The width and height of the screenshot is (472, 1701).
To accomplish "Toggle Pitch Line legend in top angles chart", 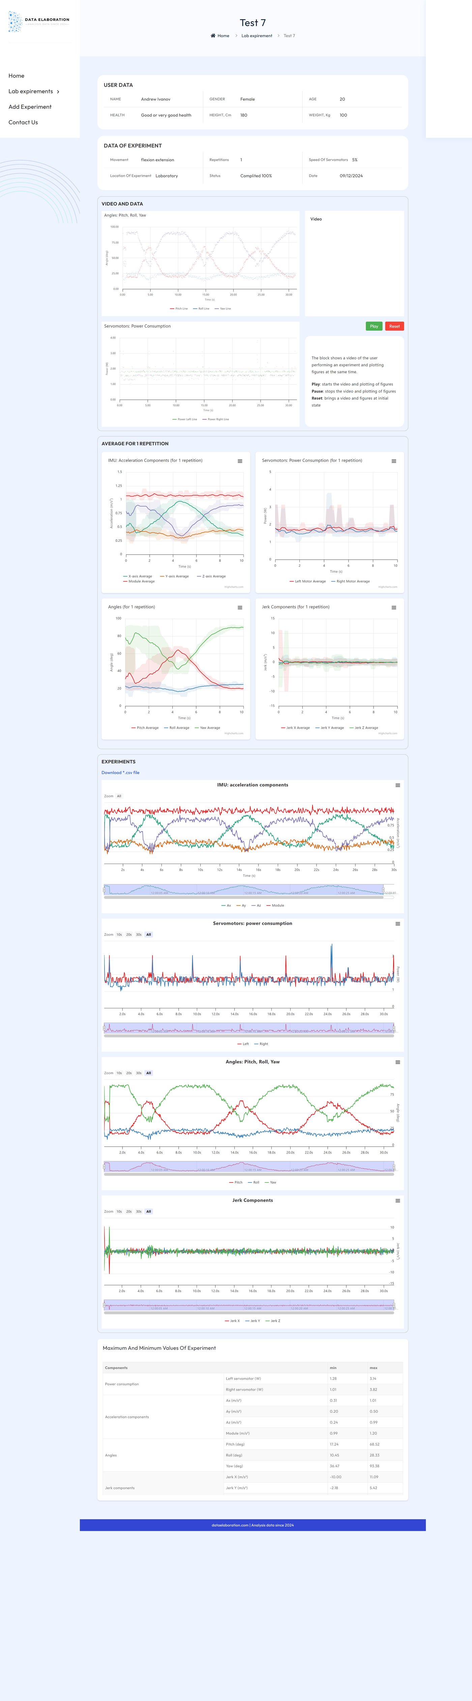I will (179, 308).
